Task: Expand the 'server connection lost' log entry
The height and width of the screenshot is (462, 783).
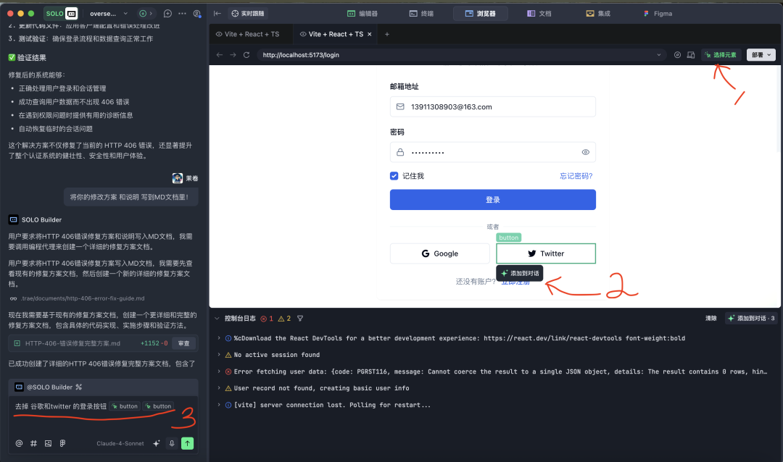Action: [x=219, y=405]
